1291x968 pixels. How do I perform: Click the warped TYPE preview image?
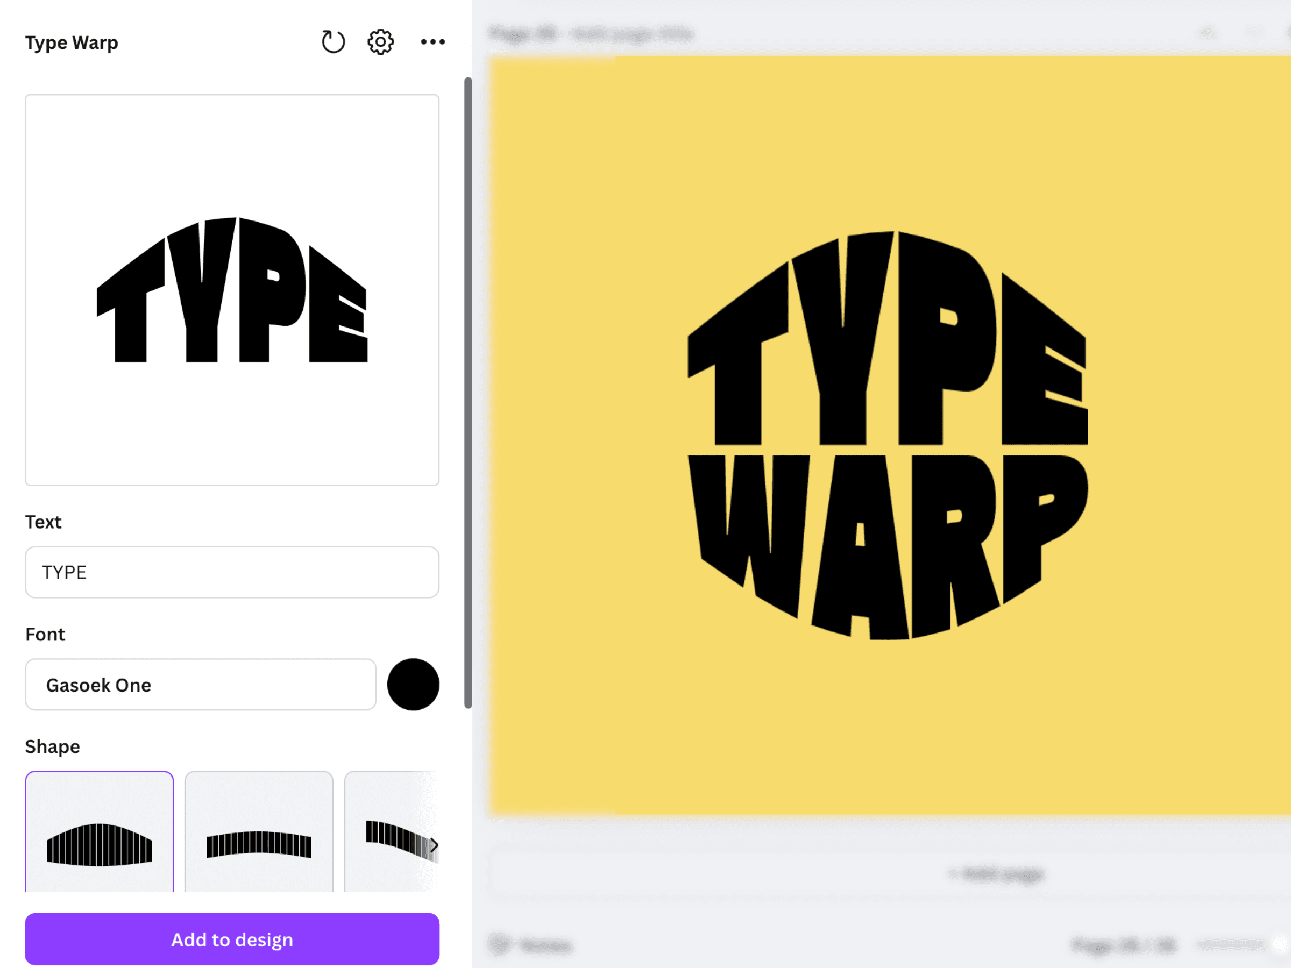point(232,289)
